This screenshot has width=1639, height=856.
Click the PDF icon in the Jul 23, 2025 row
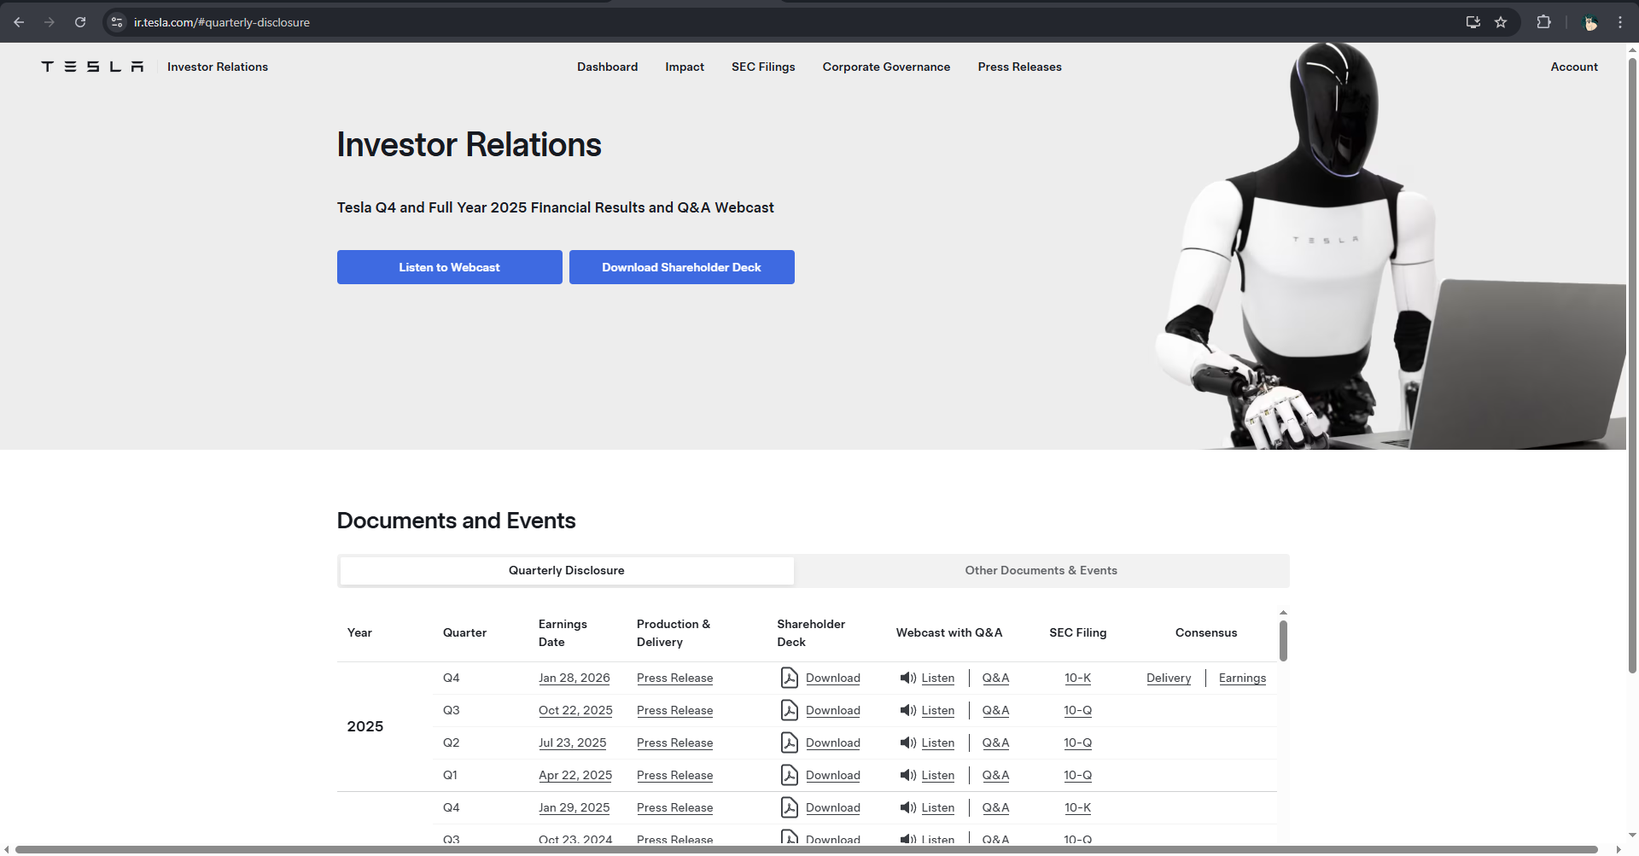[790, 742]
